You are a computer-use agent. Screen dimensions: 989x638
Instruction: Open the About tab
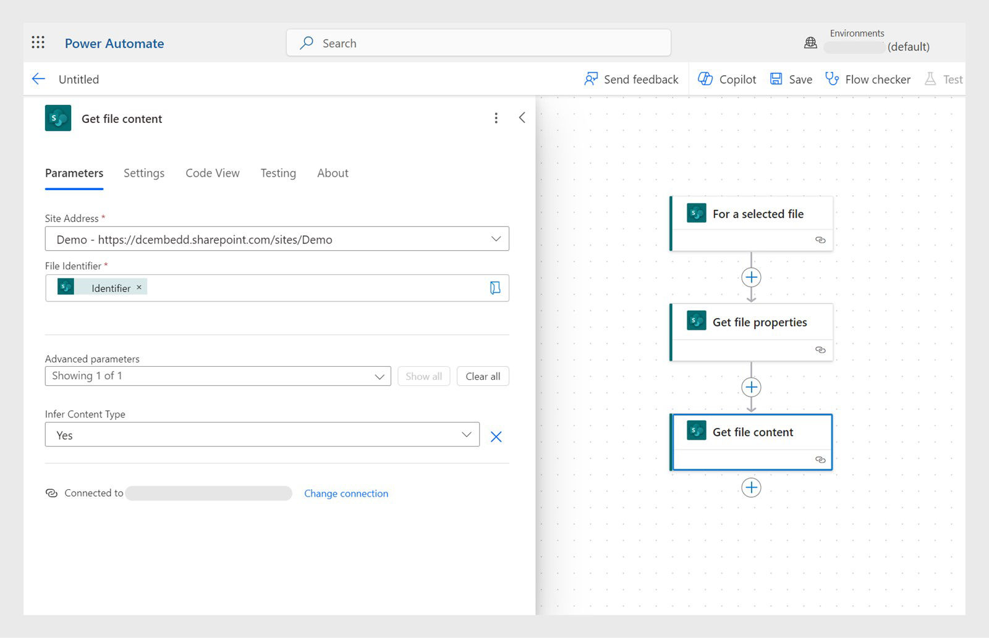pos(333,174)
